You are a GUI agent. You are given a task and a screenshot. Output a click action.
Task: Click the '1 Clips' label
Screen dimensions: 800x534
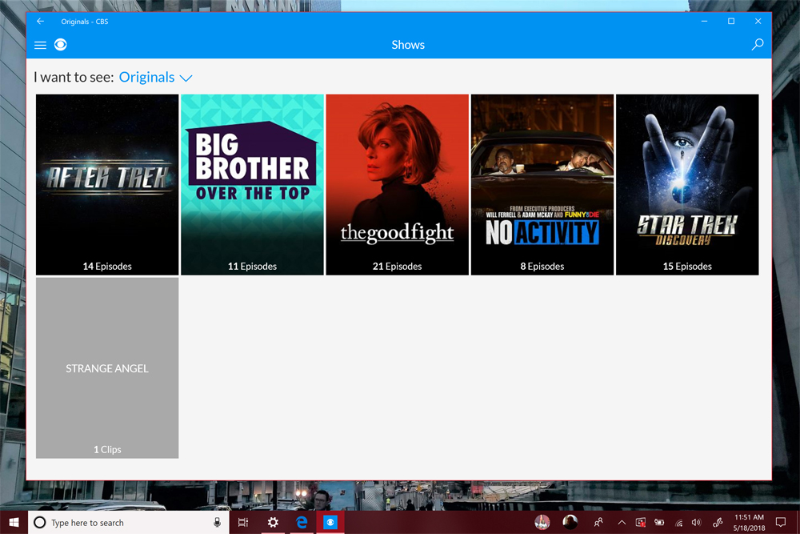[107, 450]
